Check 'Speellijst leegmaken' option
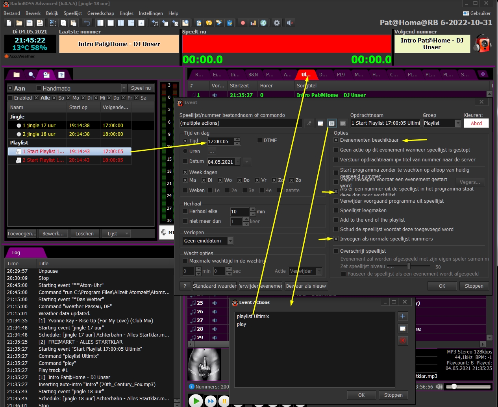Viewport: 498px width, 407px height. 336,211
